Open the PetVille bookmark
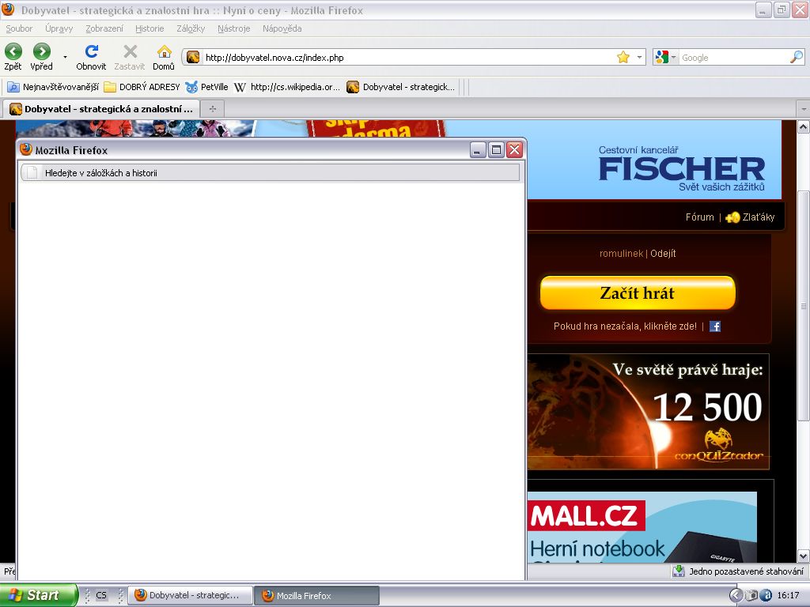The width and height of the screenshot is (810, 607). click(207, 87)
